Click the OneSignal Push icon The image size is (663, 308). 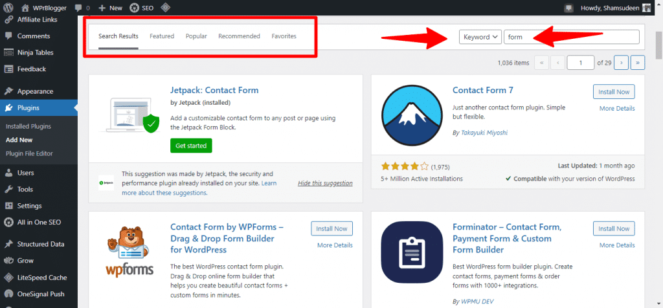tap(8, 294)
